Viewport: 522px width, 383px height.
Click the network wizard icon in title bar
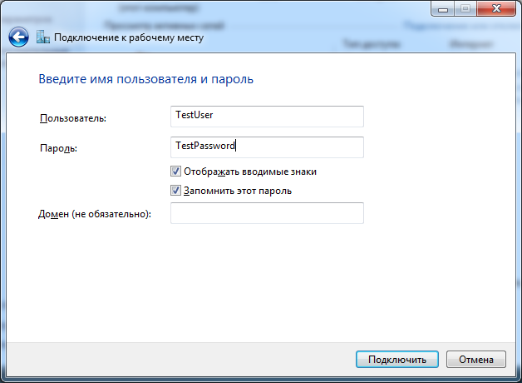point(43,37)
